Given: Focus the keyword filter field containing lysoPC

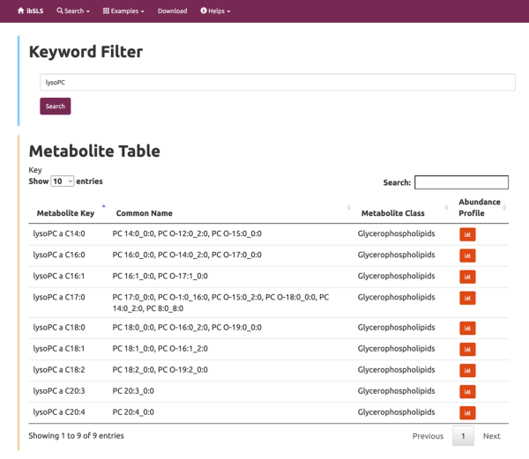Looking at the screenshot, I should click(278, 82).
